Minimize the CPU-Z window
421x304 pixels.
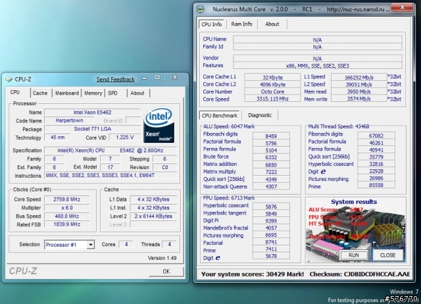145,78
